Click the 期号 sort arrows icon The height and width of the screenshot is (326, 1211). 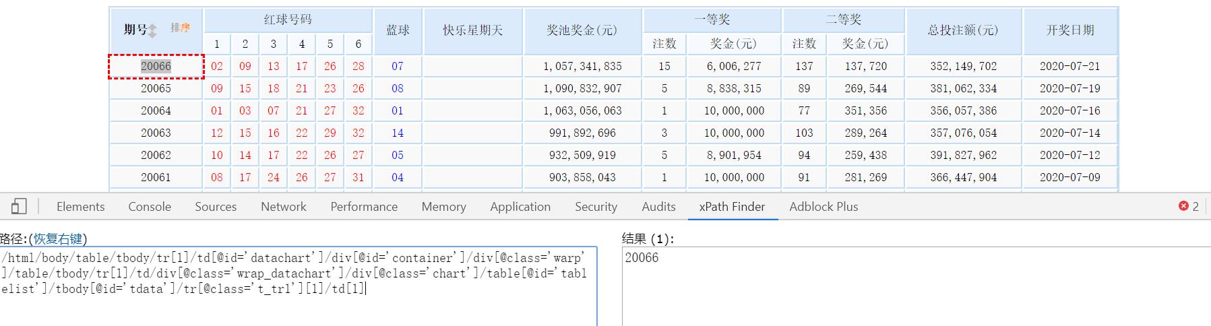point(153,30)
